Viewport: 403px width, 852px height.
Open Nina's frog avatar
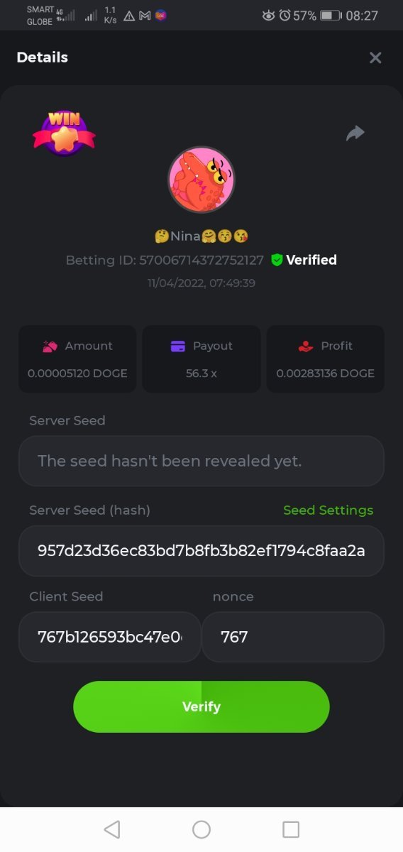point(201,180)
